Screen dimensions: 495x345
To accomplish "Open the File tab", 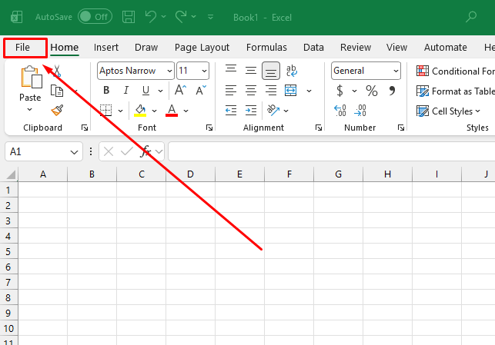I will pos(23,48).
